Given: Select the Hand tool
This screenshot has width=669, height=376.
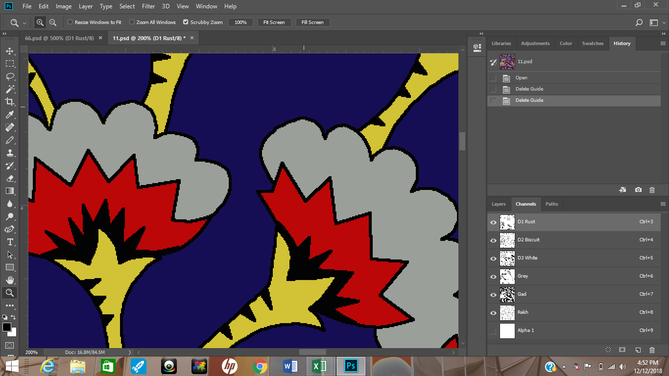Looking at the screenshot, I should tap(9, 280).
